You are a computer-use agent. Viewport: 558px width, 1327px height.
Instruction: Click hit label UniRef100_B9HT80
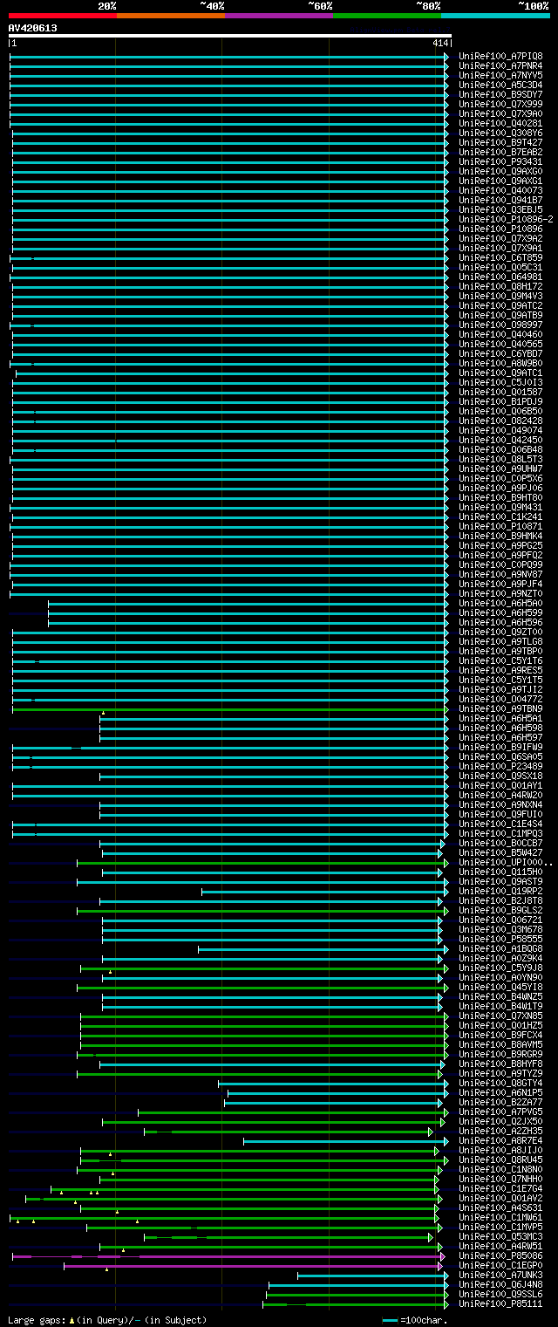pyautogui.click(x=500, y=497)
